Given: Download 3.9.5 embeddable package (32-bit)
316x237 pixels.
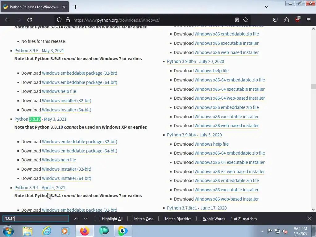Looking at the screenshot, I should [x=79, y=73].
